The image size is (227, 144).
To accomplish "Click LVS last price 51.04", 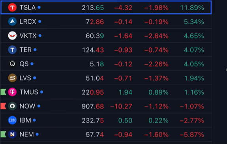I will pyautogui.click(x=95, y=78).
